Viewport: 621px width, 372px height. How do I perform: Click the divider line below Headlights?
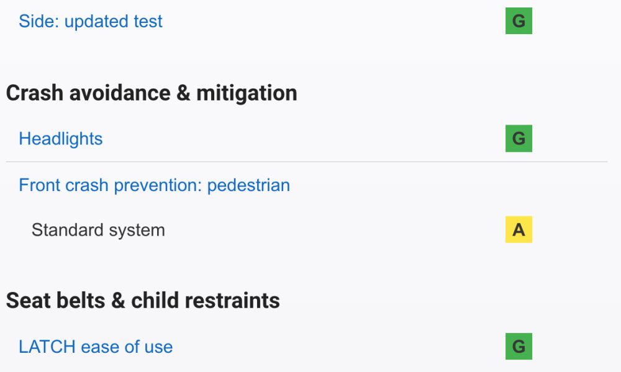point(307,162)
